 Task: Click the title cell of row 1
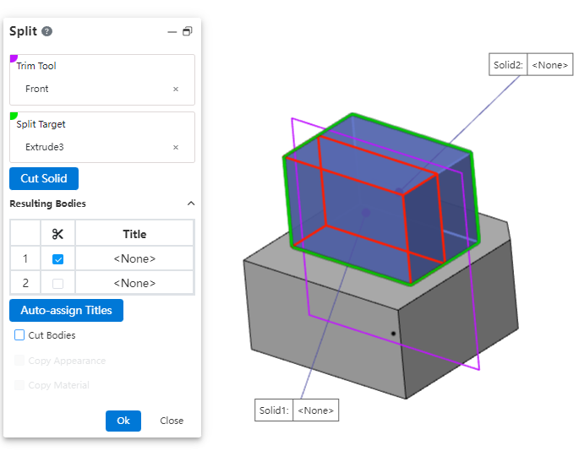point(134,259)
